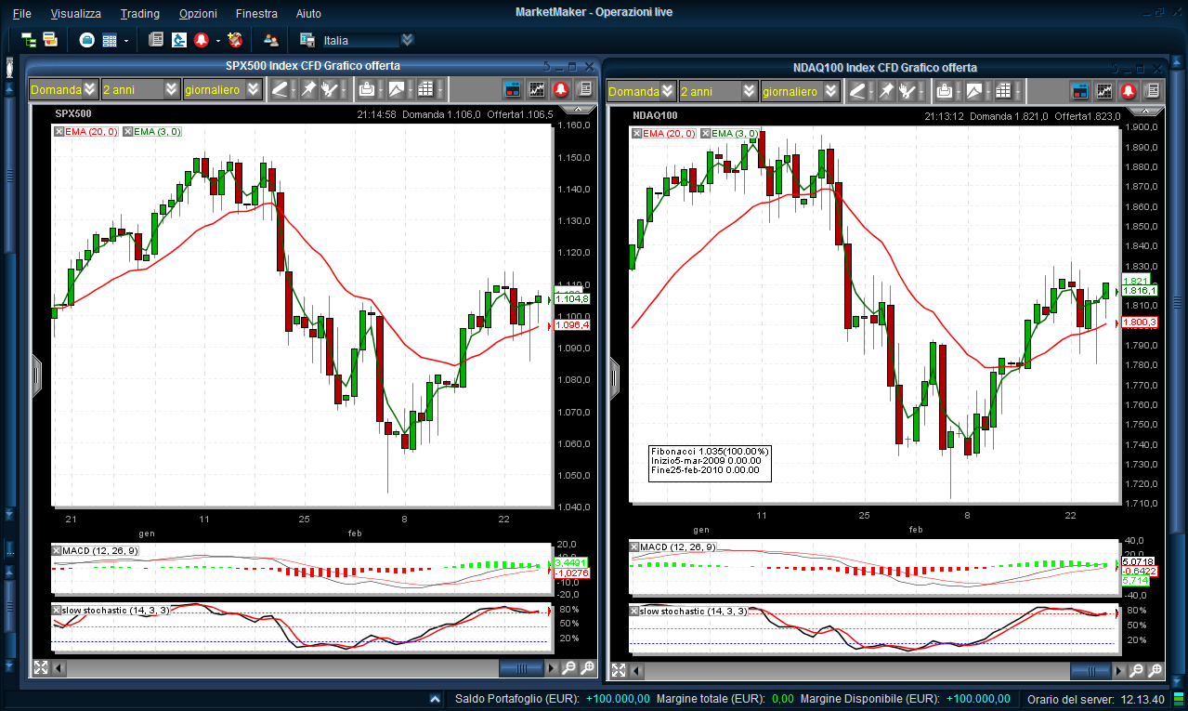Open the news icon in main toolbar
The width and height of the screenshot is (1188, 711).
156,40
